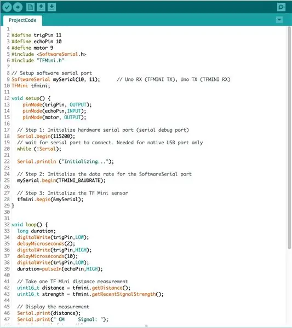Click the Upload arrow icon
The height and width of the screenshot is (328, 292).
18,7
